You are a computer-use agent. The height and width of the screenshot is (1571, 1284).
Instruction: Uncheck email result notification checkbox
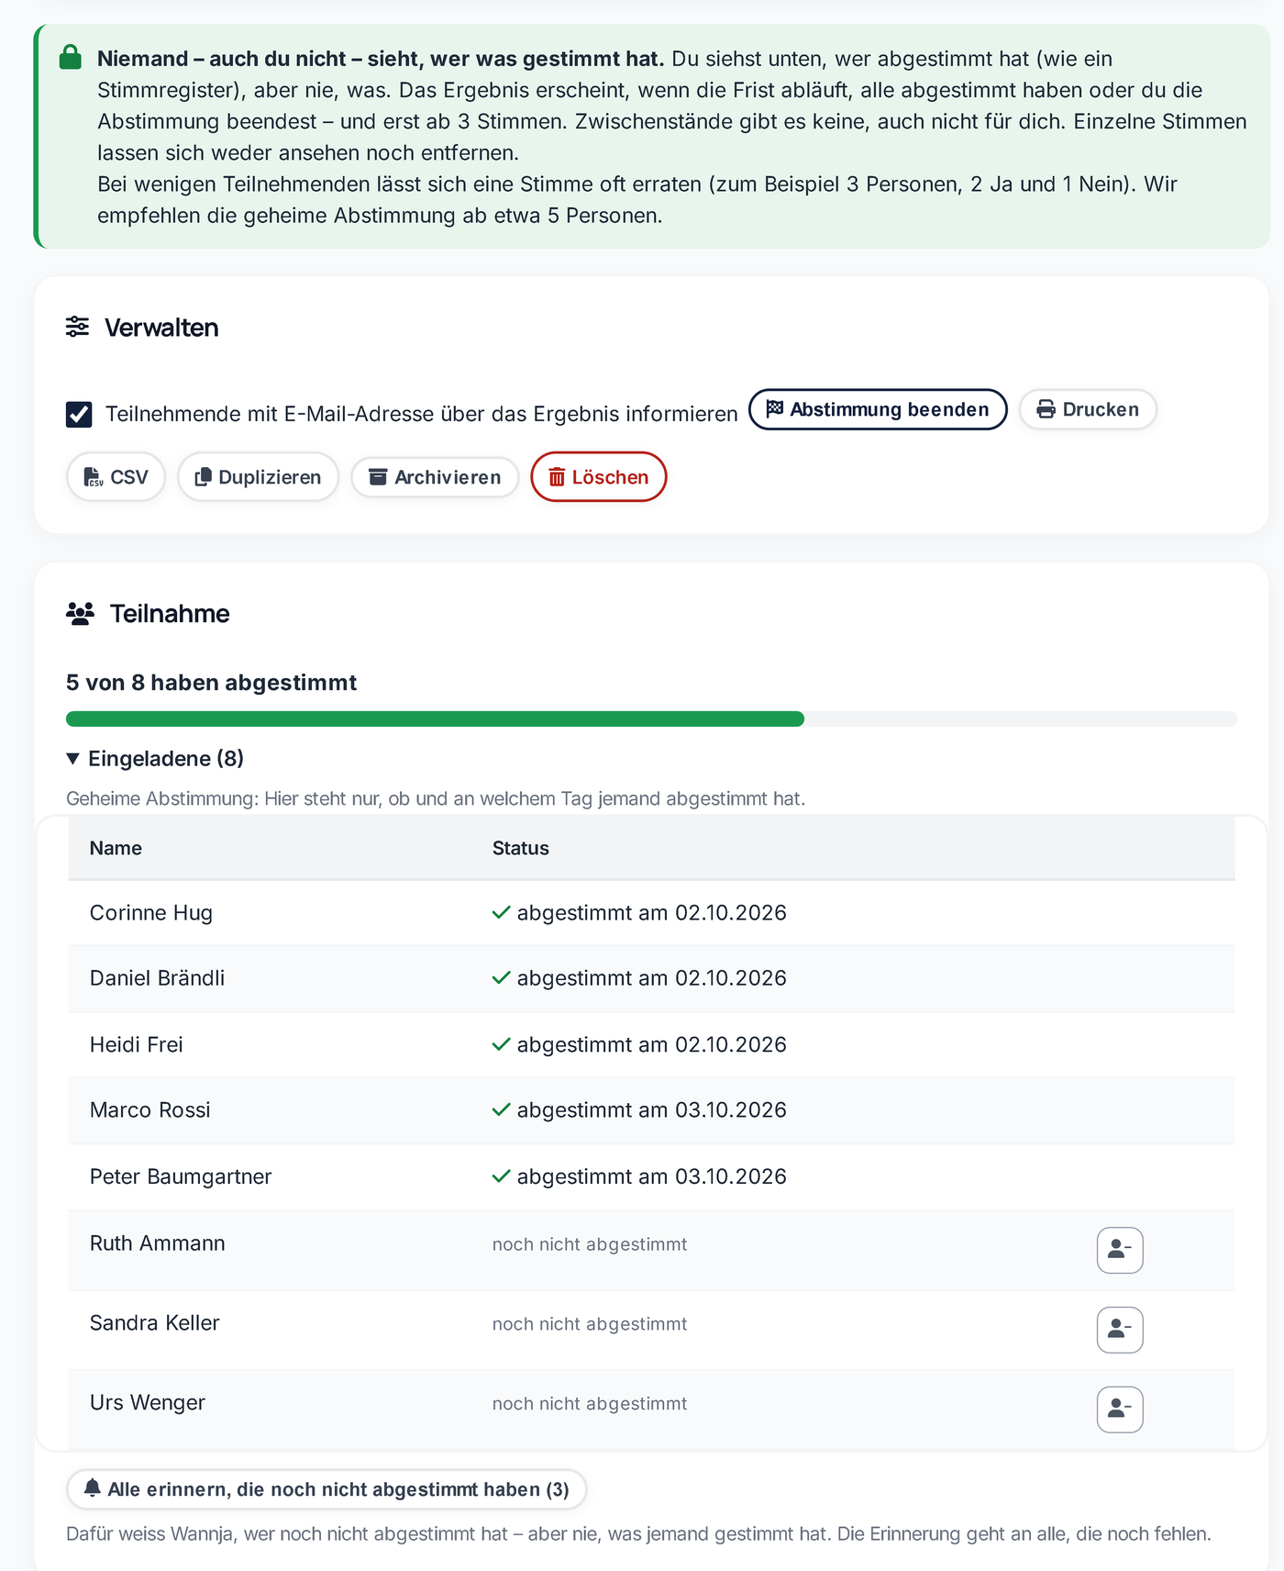point(79,414)
